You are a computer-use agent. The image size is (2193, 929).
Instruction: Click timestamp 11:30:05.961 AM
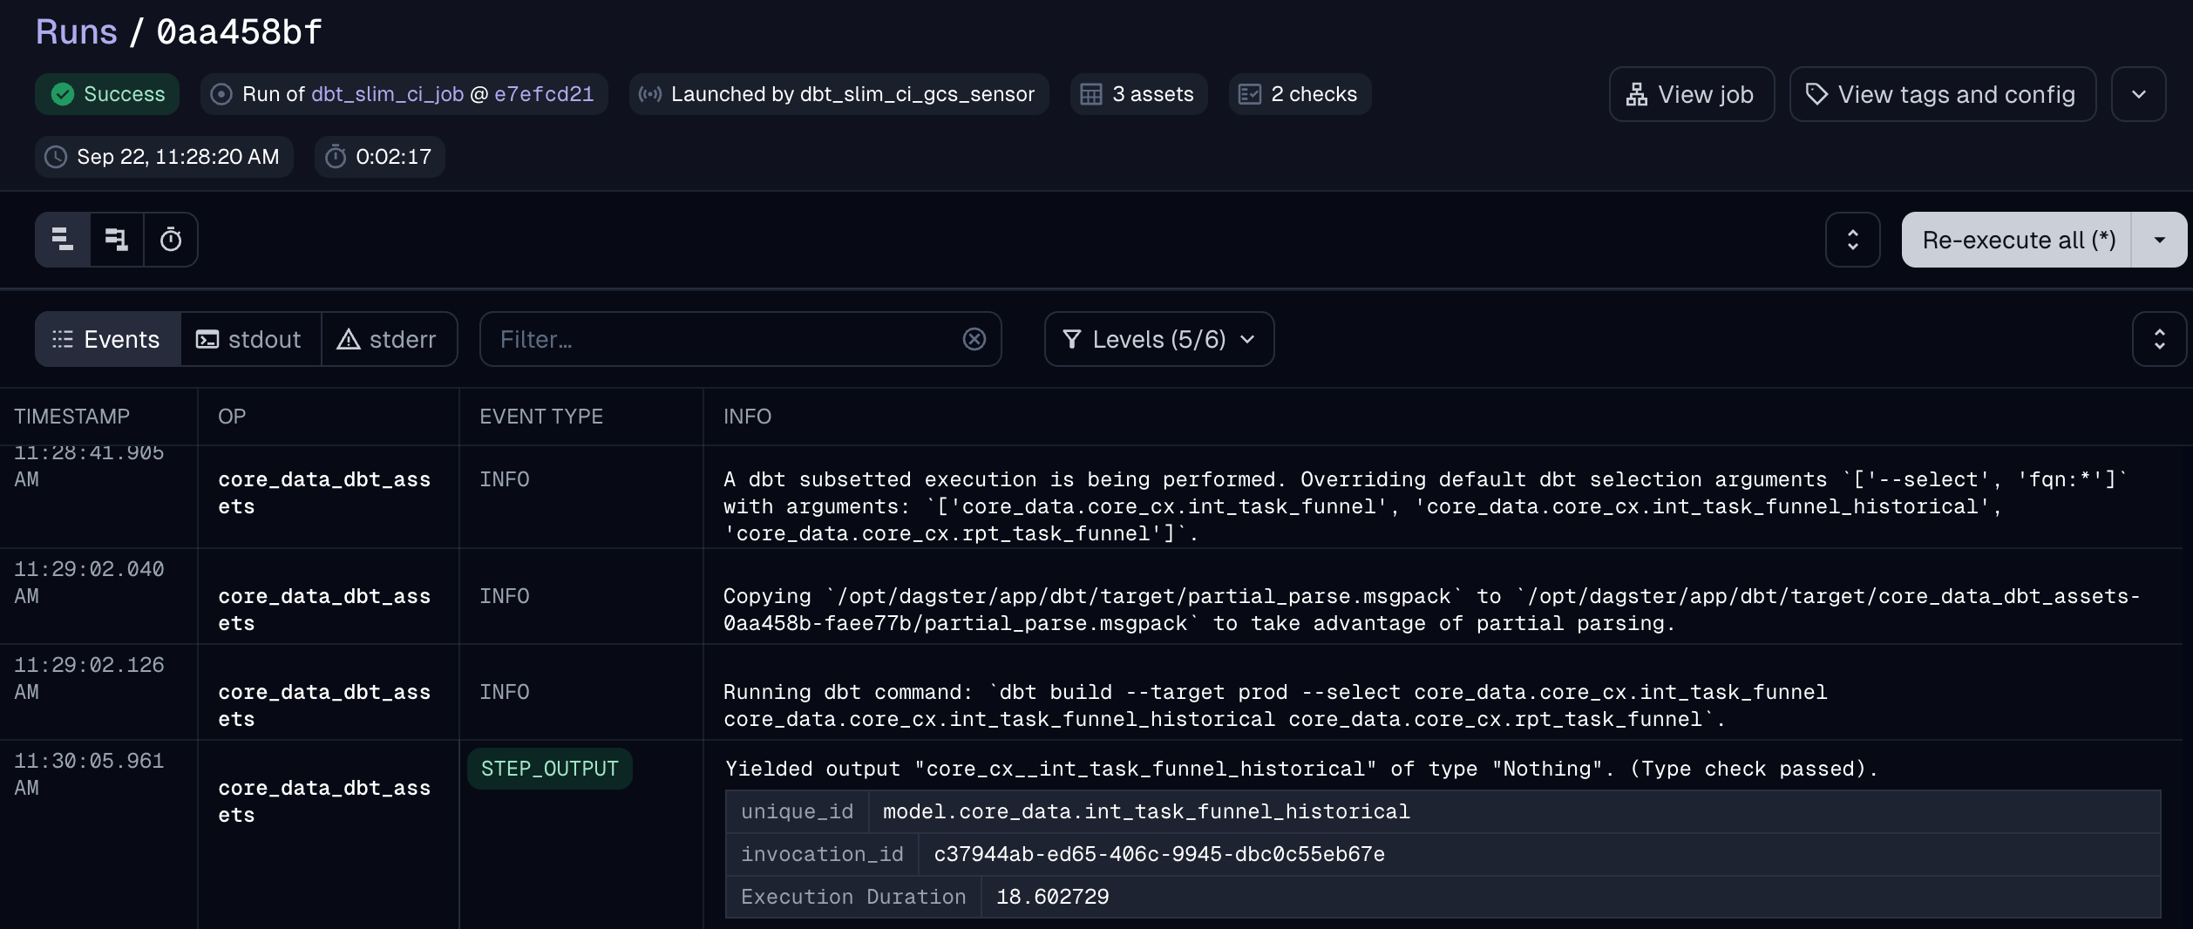(x=89, y=774)
